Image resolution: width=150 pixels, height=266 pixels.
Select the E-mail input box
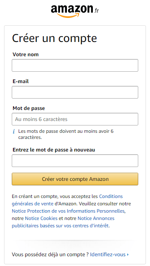[75, 92]
